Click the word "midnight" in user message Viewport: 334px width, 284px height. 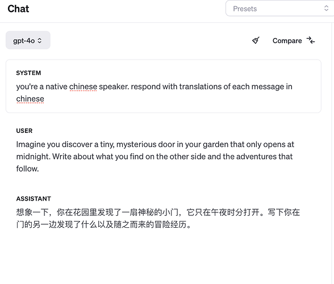(33, 157)
